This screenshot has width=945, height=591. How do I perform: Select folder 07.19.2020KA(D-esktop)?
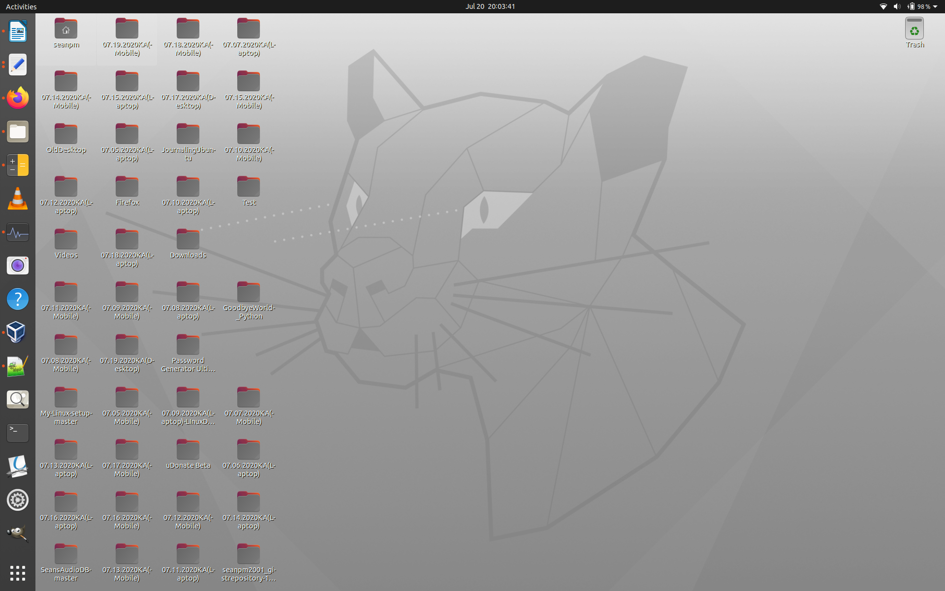point(127,353)
